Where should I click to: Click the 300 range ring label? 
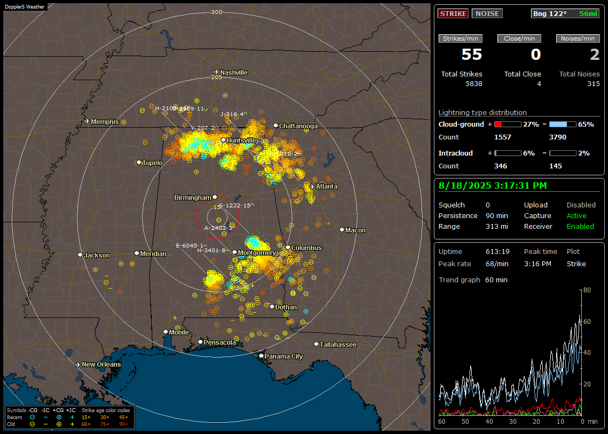(216, 12)
